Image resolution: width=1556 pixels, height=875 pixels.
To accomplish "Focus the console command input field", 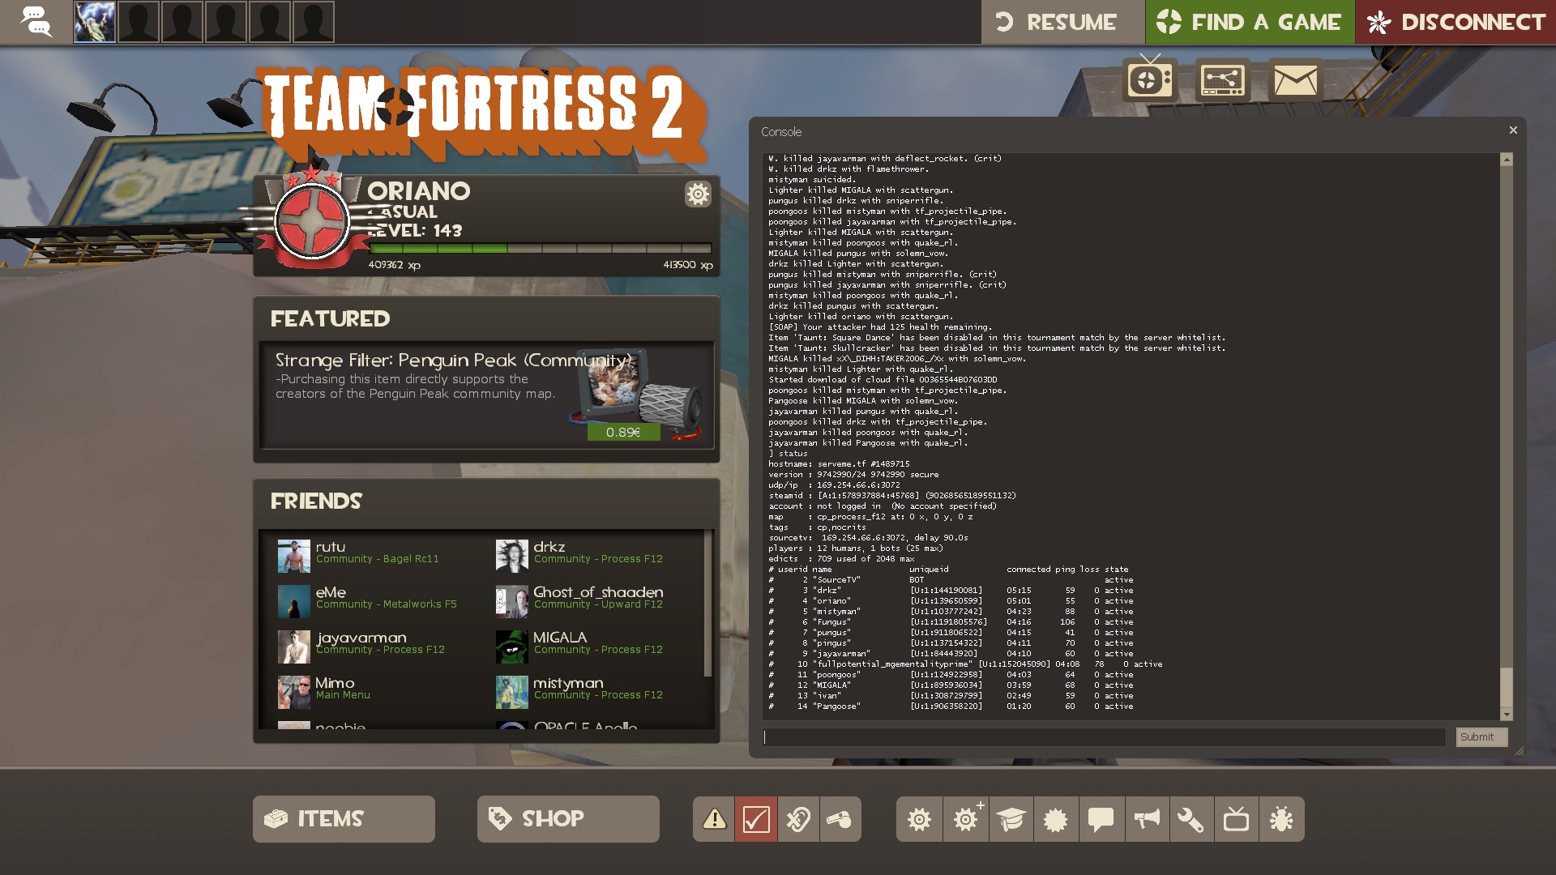I will tap(1104, 737).
